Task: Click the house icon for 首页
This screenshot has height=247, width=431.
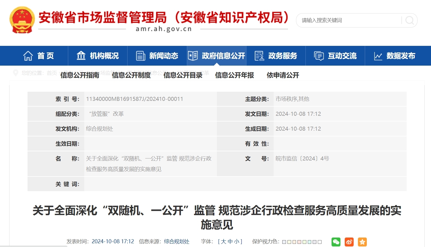Action: pyautogui.click(x=28, y=56)
